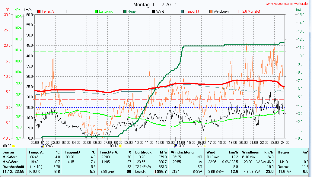Click the black Wind legend square
Screen dimensions: 312x177
[153, 11]
